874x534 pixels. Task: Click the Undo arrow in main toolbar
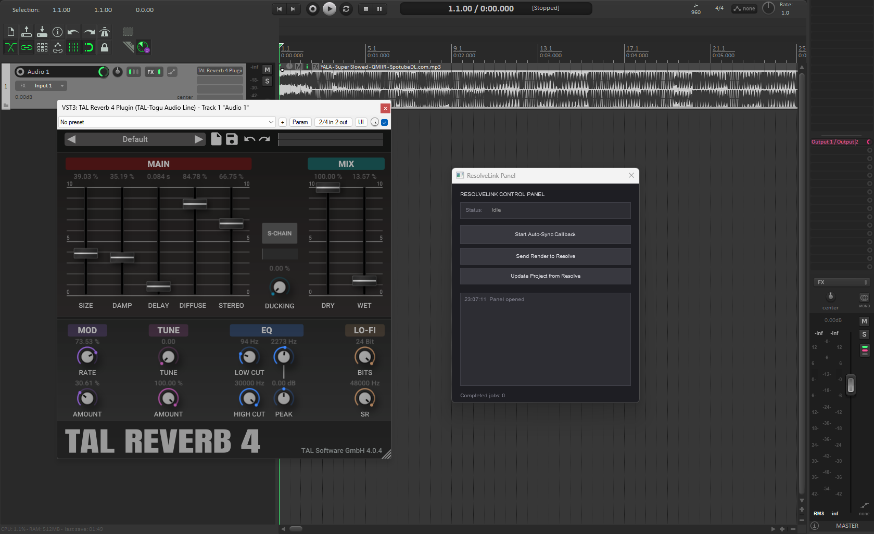73,32
